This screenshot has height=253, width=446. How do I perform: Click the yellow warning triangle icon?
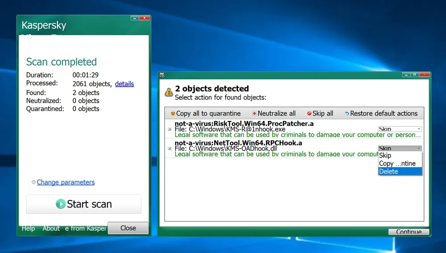click(169, 92)
